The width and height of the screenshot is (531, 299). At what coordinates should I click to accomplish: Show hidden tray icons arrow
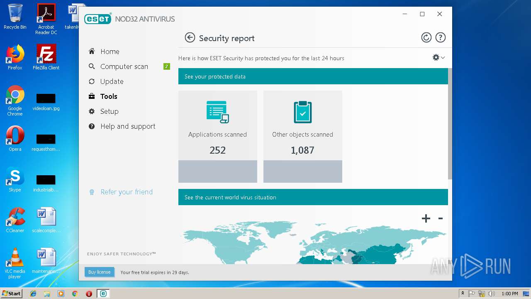(463, 294)
